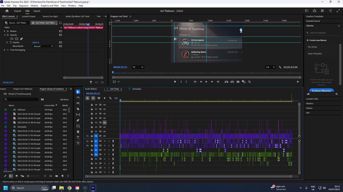This screenshot has width=343, height=192.
Task: Solo audio track A2
Action: 109,145
